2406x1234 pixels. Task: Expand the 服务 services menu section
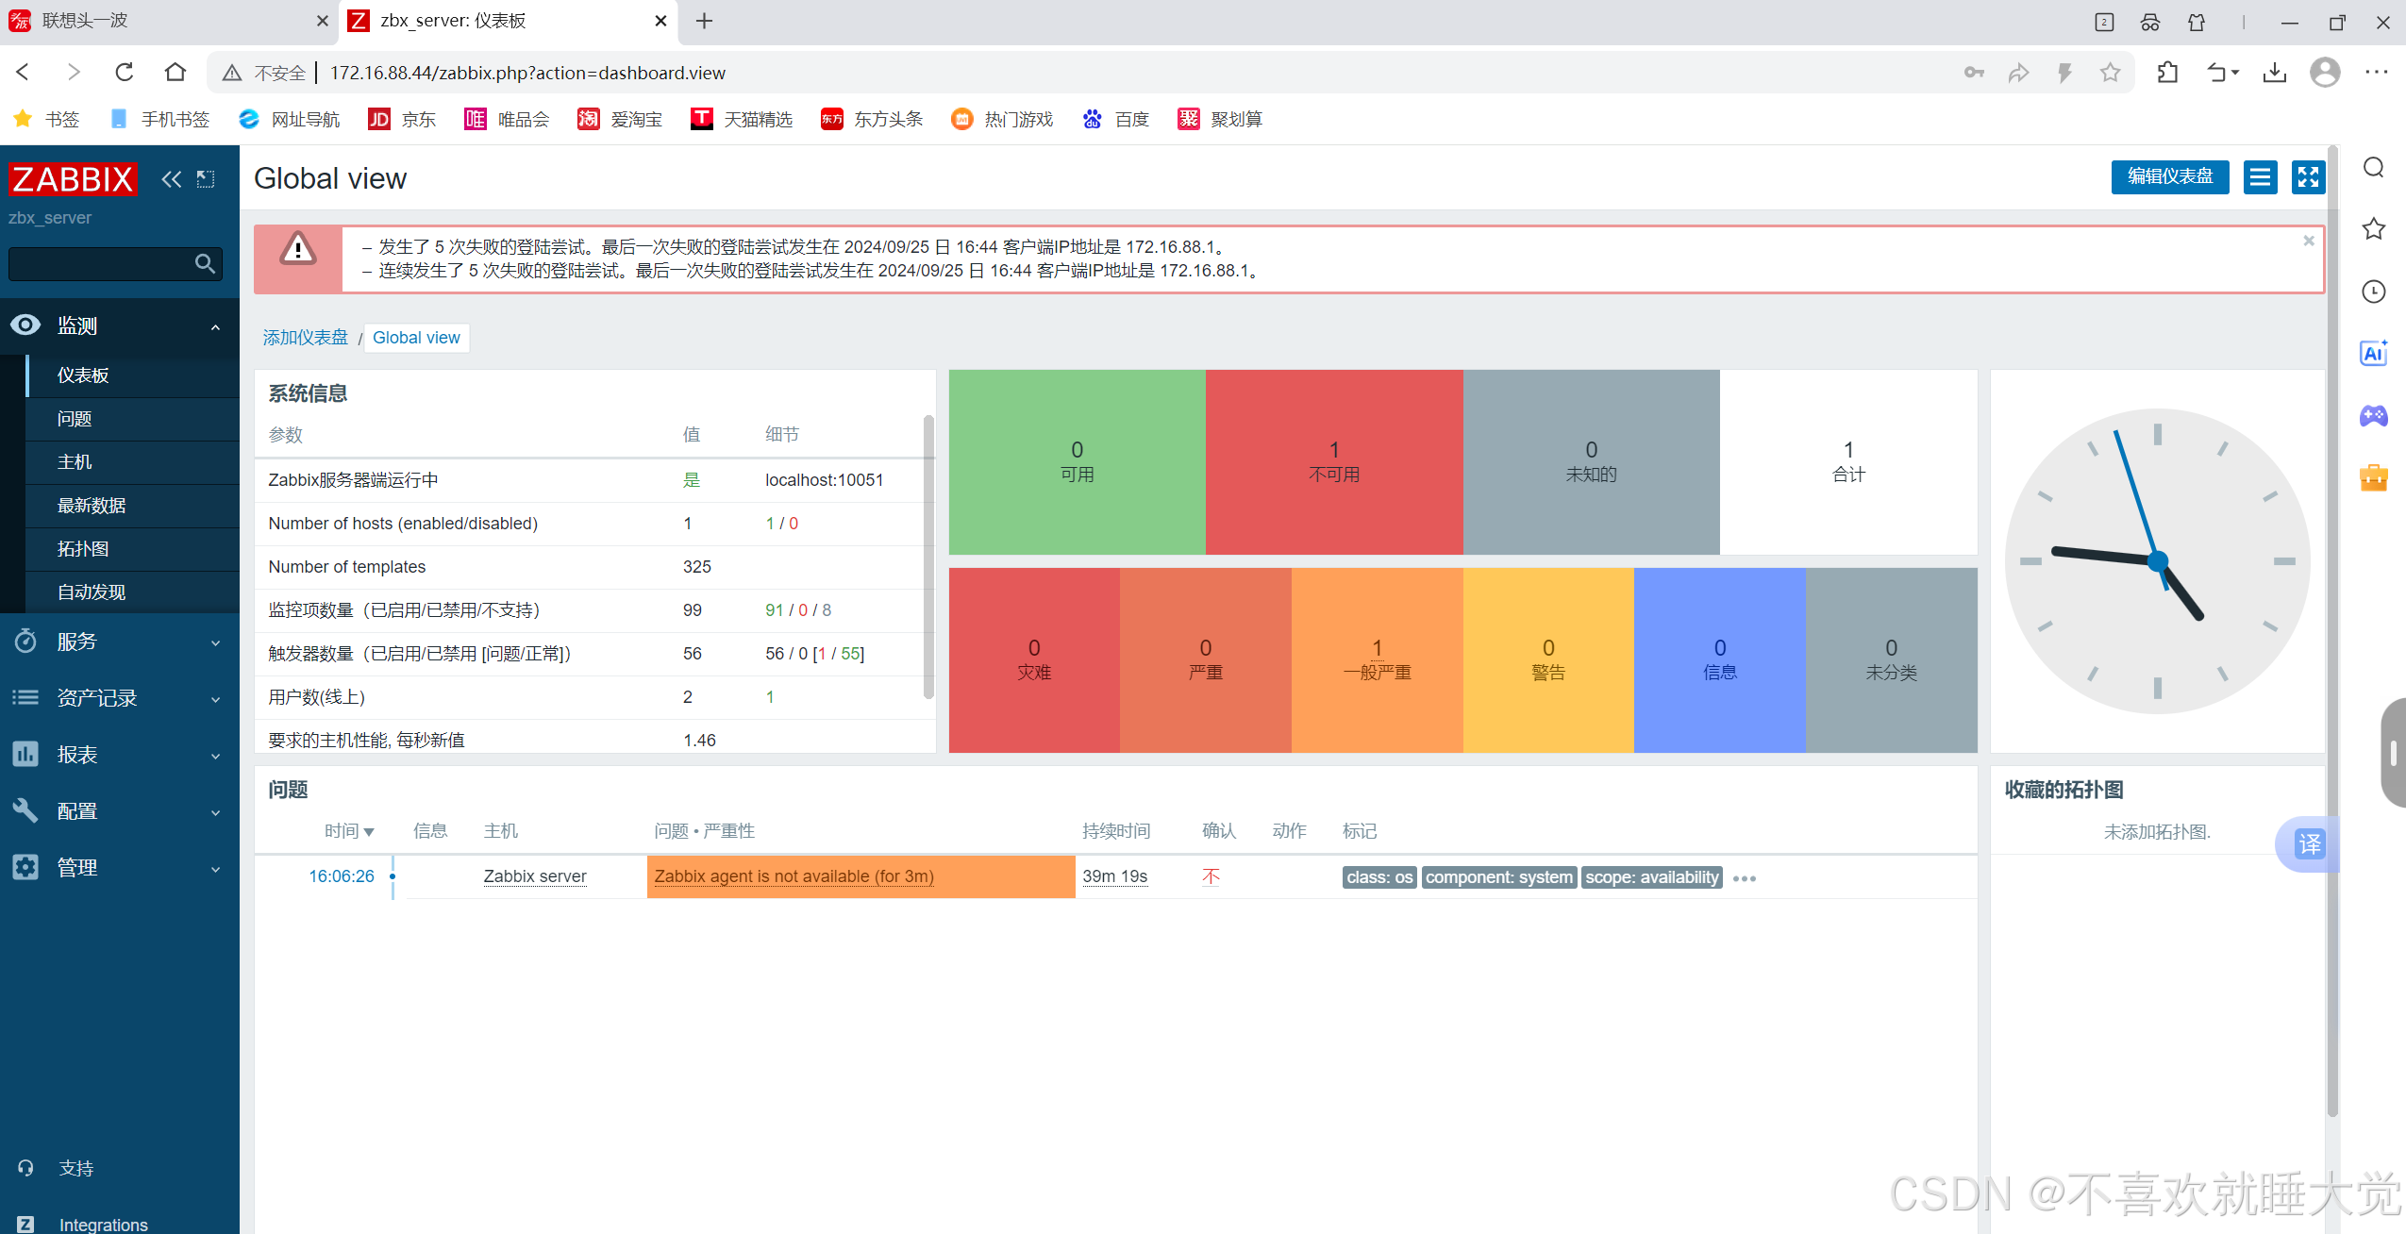pyautogui.click(x=120, y=642)
